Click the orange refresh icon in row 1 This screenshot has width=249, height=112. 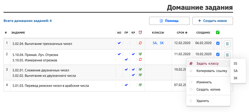click(140, 43)
